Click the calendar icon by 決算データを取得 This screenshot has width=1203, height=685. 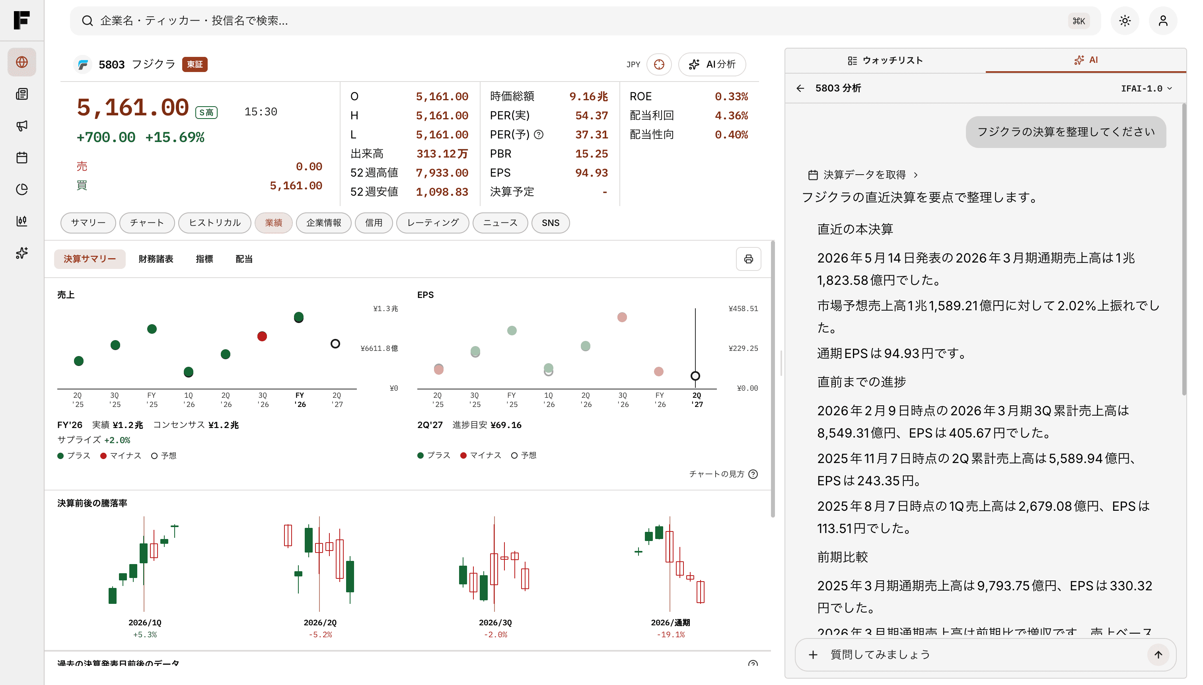(812, 175)
